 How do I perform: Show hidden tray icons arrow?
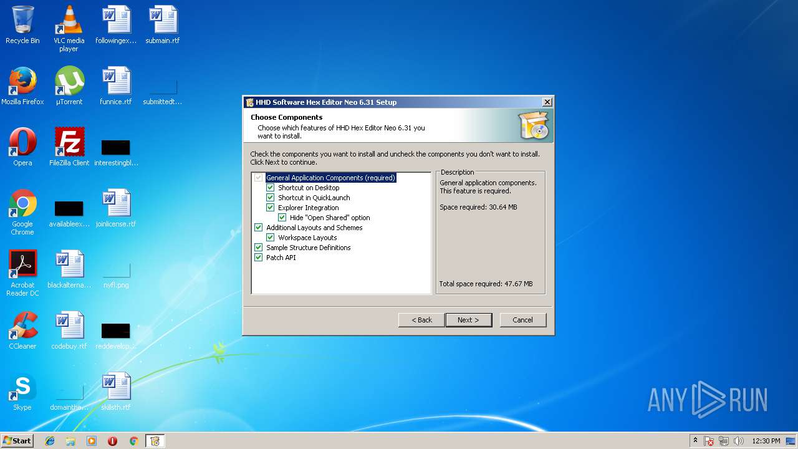click(695, 441)
